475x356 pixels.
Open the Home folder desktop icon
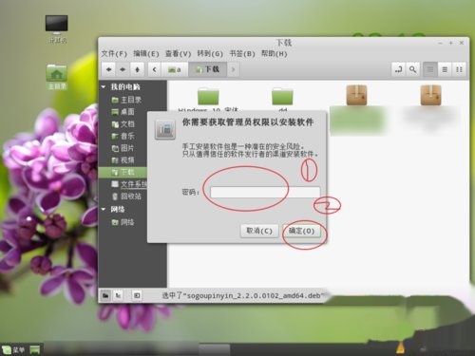[57, 73]
